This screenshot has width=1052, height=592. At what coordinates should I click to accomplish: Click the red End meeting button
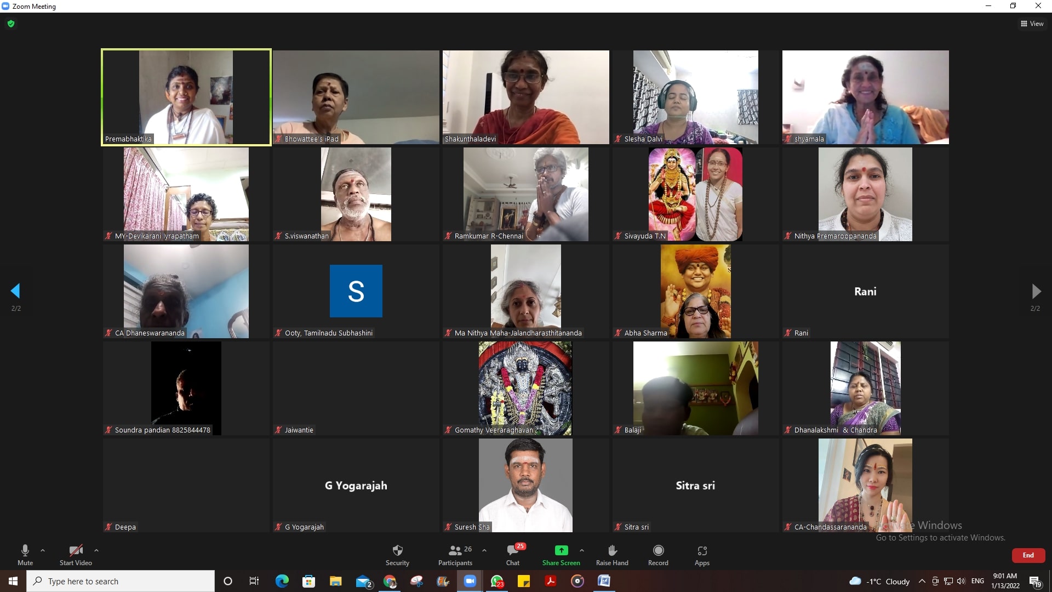click(x=1028, y=555)
